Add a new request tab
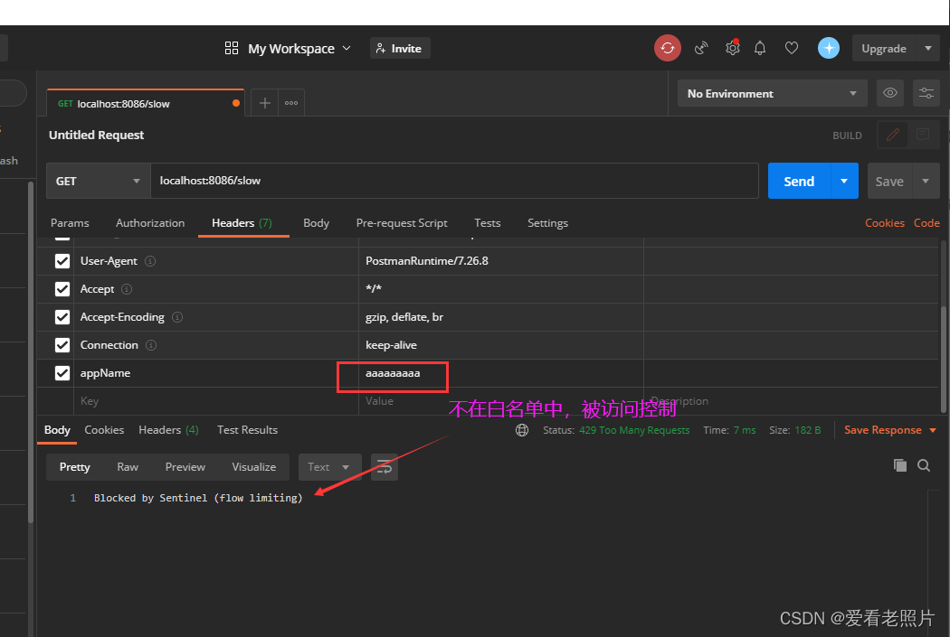This screenshot has width=950, height=637. point(265,103)
